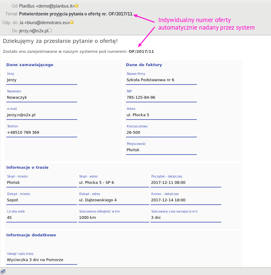The height and width of the screenshot is (275, 271).
Task: Click the subject line Potwierdzenie przyjęcia pytania
Action: 76,14
